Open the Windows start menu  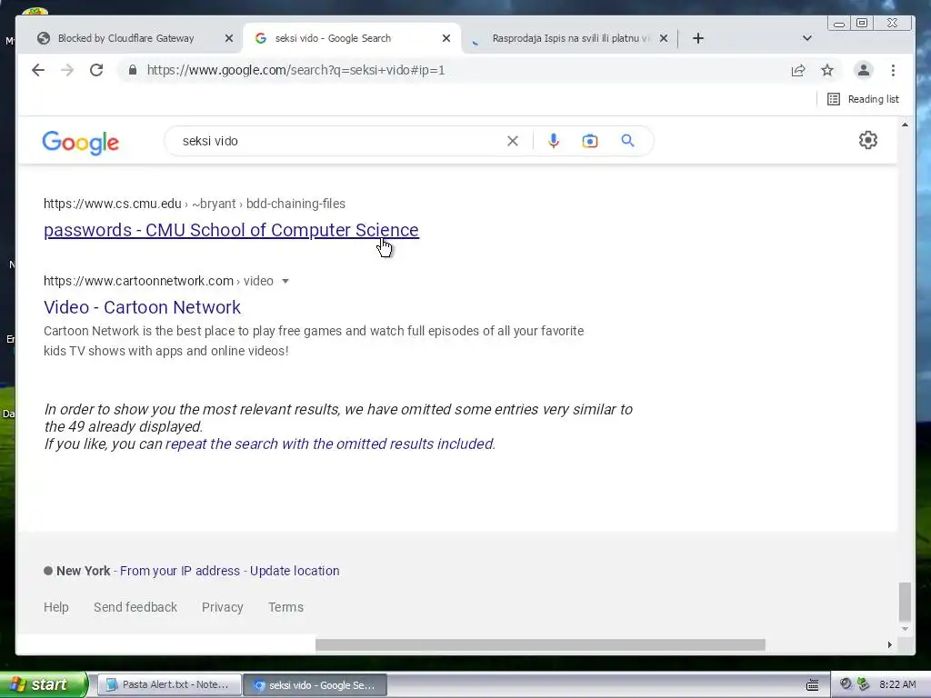point(43,685)
